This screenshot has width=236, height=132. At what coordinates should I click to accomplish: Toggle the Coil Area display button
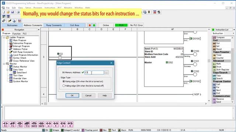tap(74, 25)
